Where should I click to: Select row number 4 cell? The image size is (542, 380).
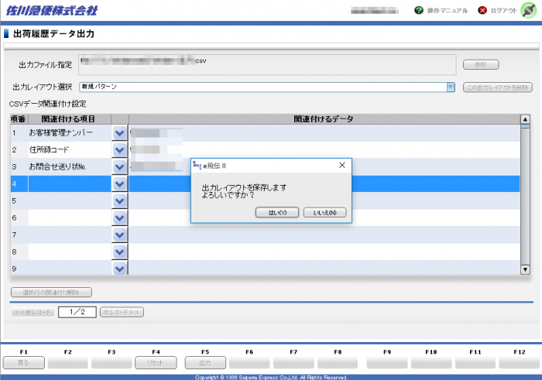(19, 183)
